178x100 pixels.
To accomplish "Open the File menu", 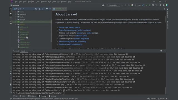I will click(x=16, y=2).
